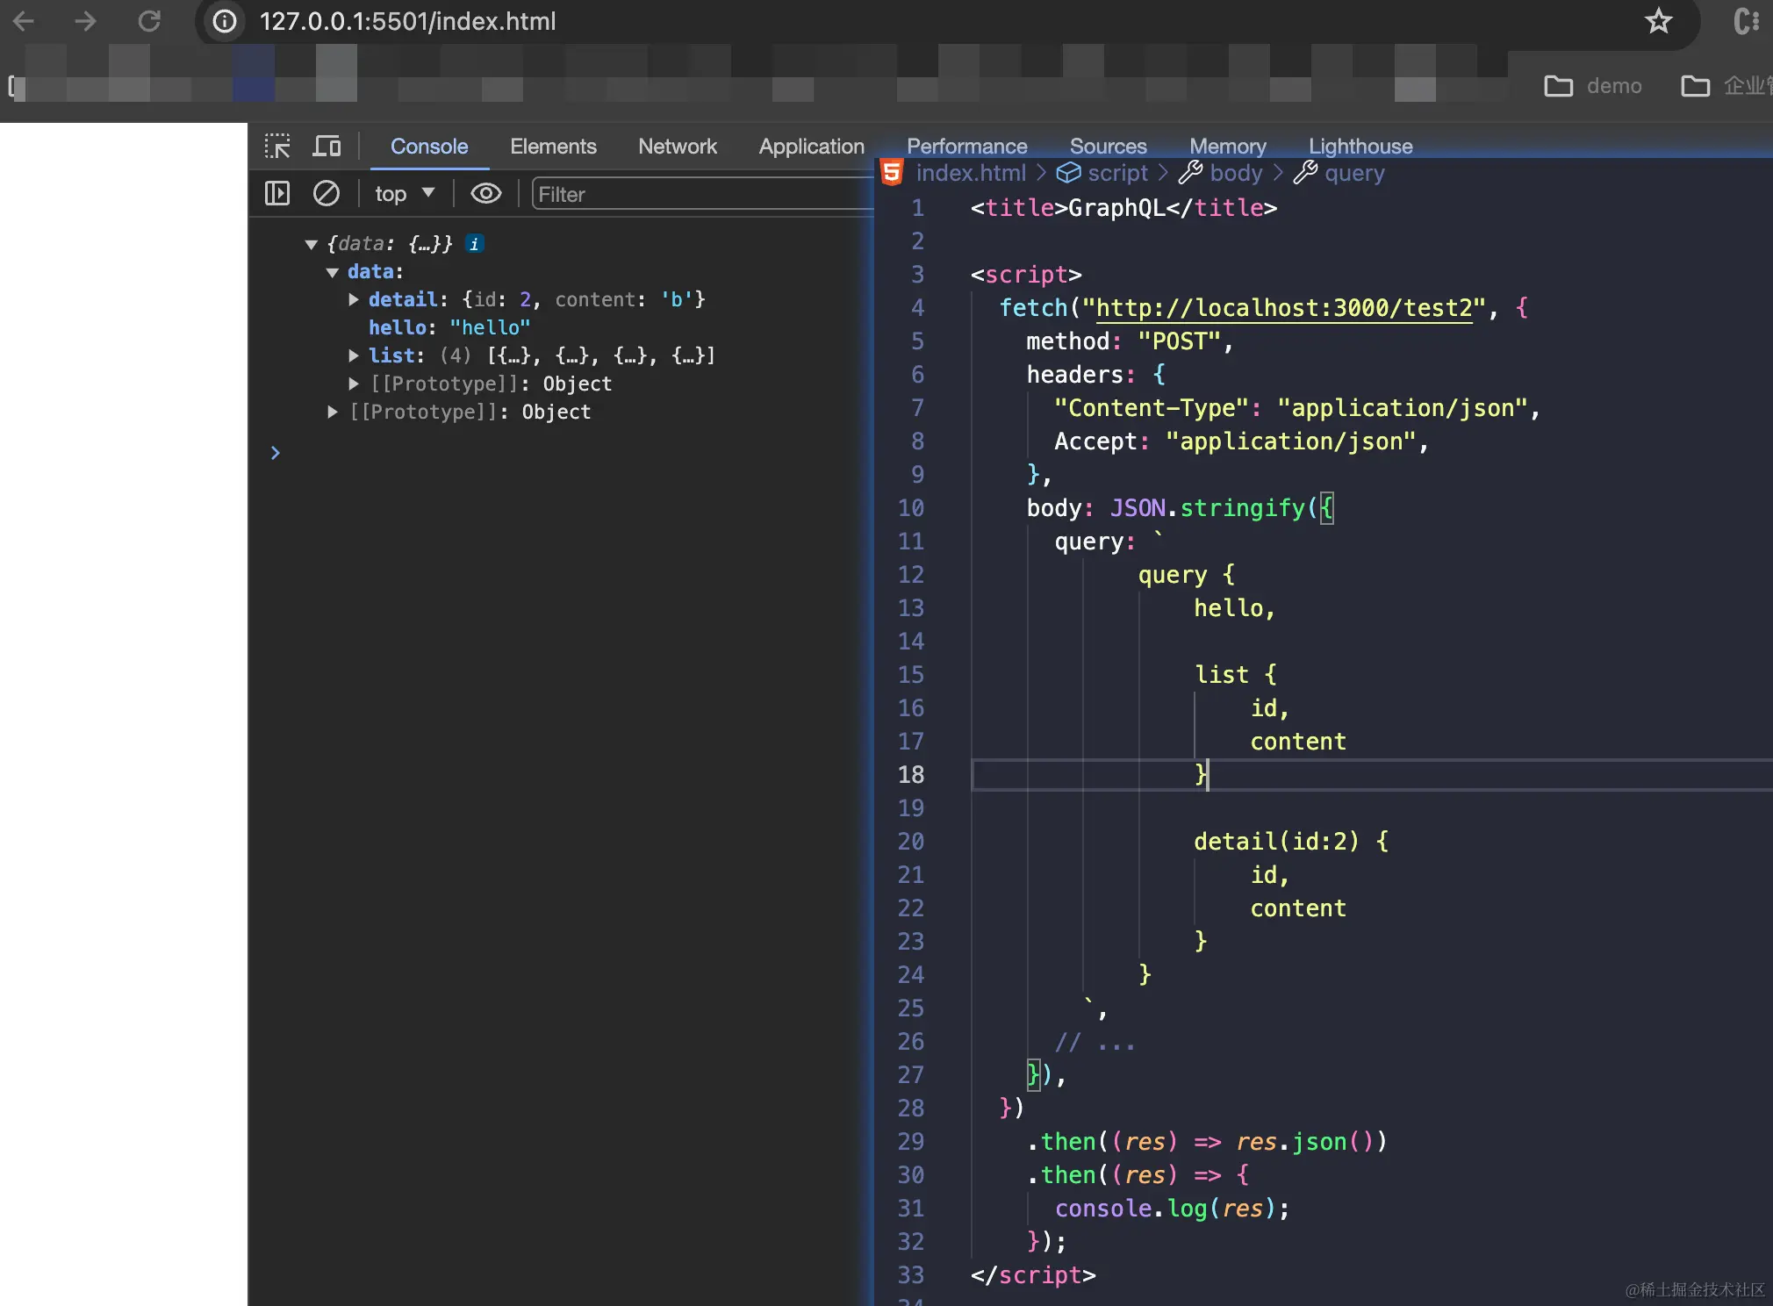Click line number 18 in the gutter

911,775
